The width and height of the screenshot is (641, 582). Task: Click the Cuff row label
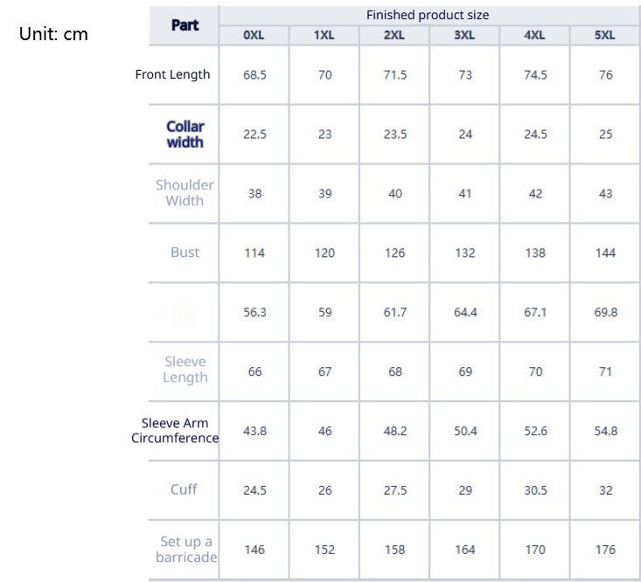pos(184,489)
